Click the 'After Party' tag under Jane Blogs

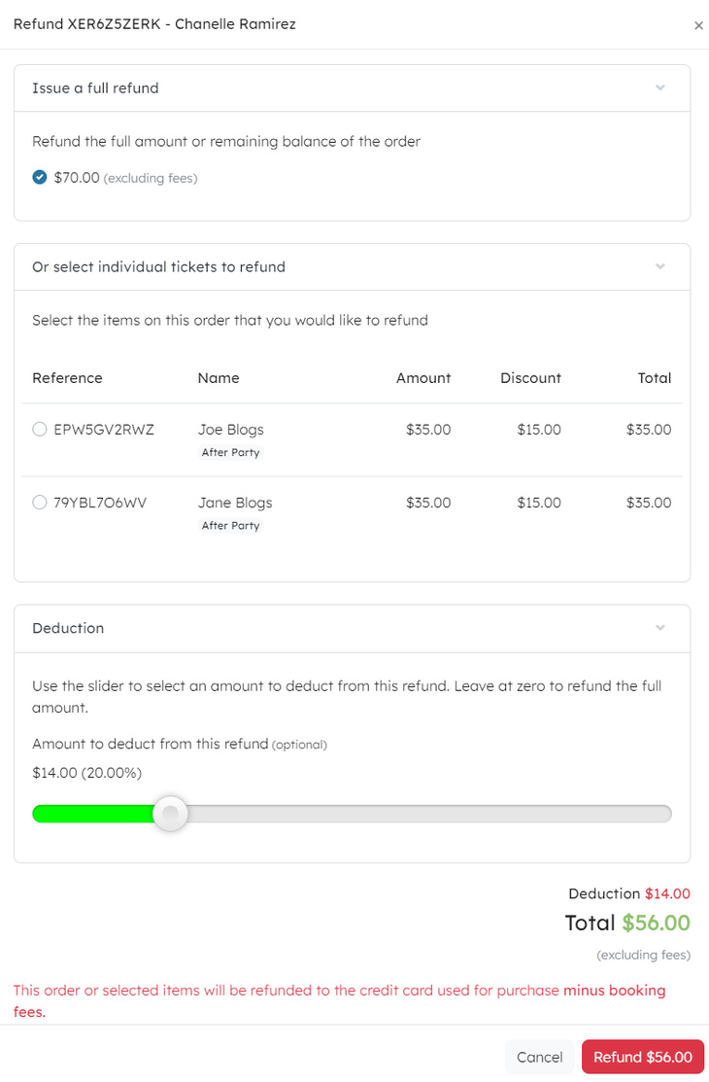pos(231,525)
